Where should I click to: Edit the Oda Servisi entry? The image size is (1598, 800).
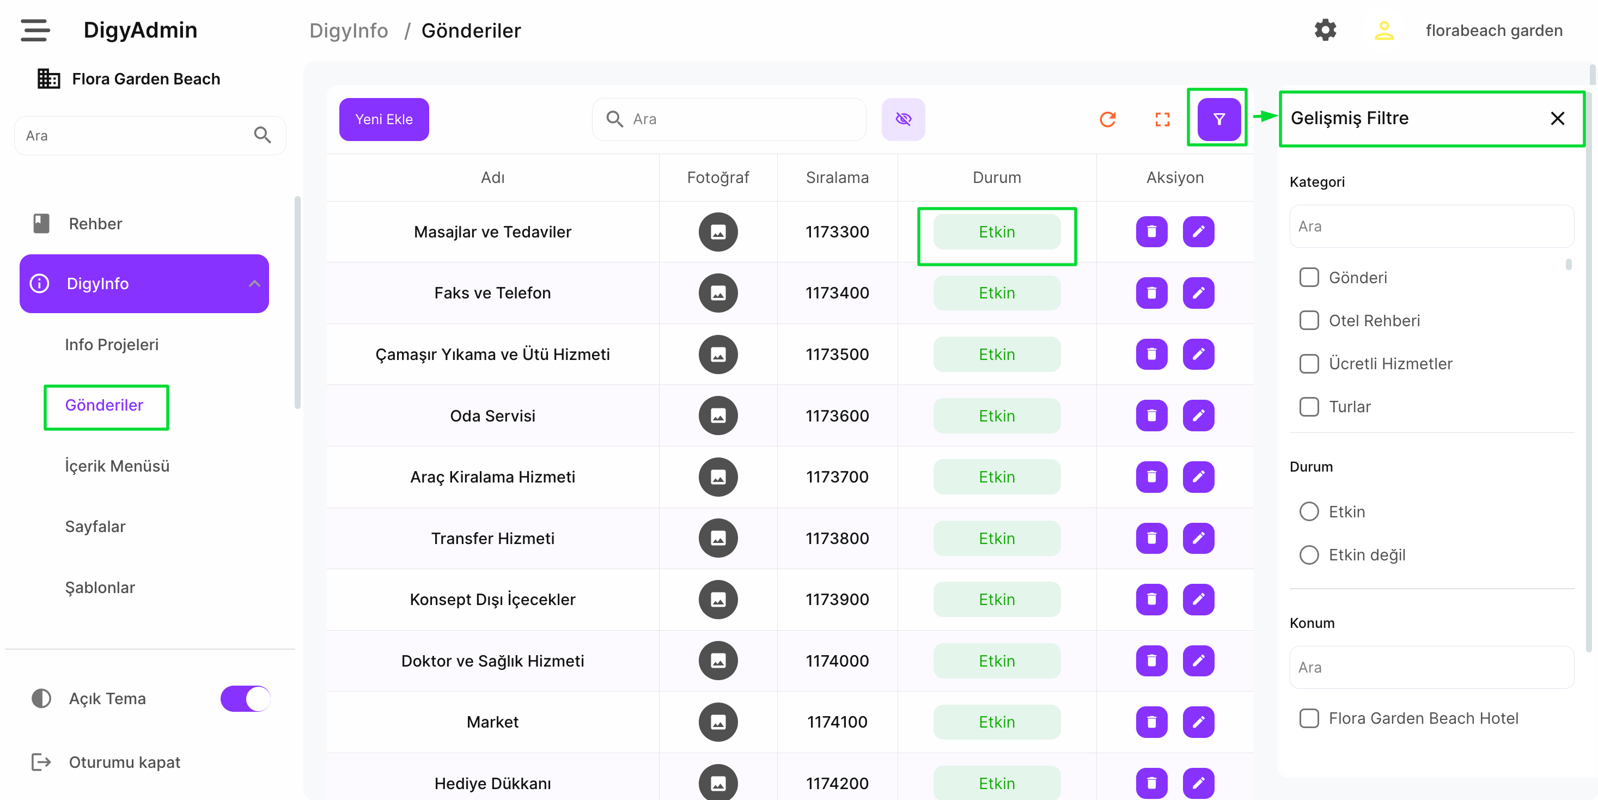(1198, 416)
